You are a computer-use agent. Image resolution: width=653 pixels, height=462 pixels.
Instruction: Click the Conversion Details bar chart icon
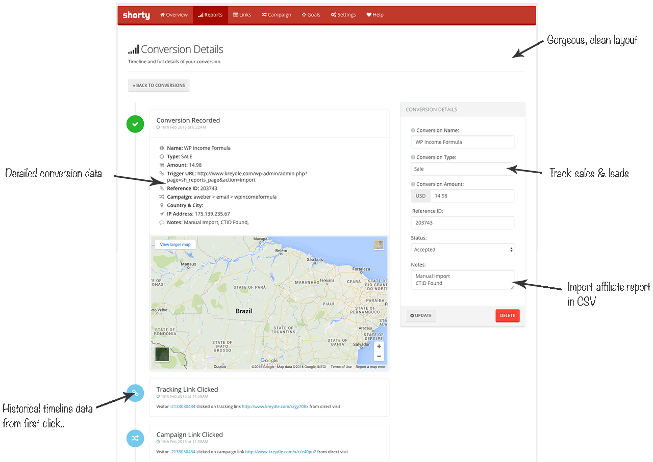coord(133,49)
